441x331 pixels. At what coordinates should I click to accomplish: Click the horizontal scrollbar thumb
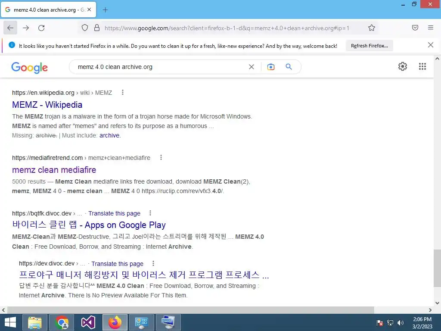point(191,310)
